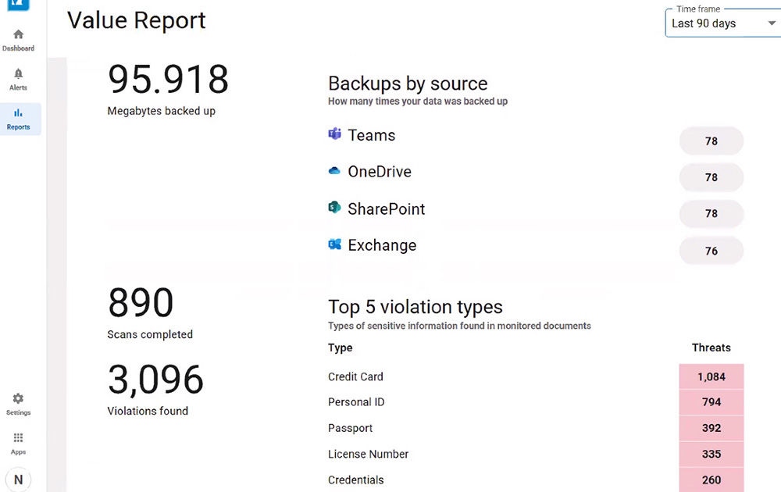Click the Exchange icon

[335, 244]
